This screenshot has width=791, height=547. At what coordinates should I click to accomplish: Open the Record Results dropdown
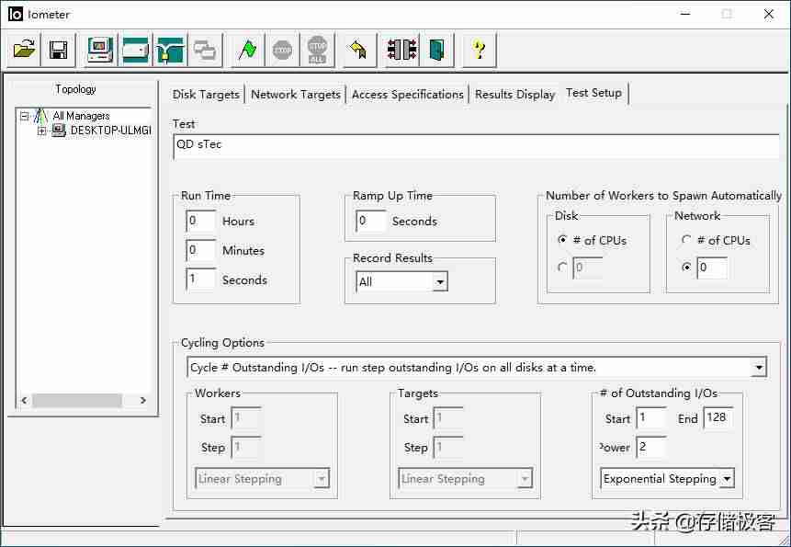click(440, 282)
